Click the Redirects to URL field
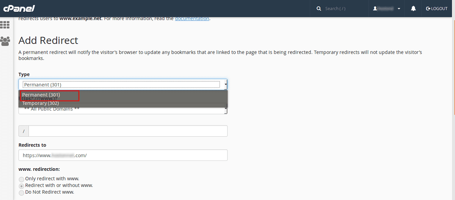455x200 pixels. tap(123, 155)
